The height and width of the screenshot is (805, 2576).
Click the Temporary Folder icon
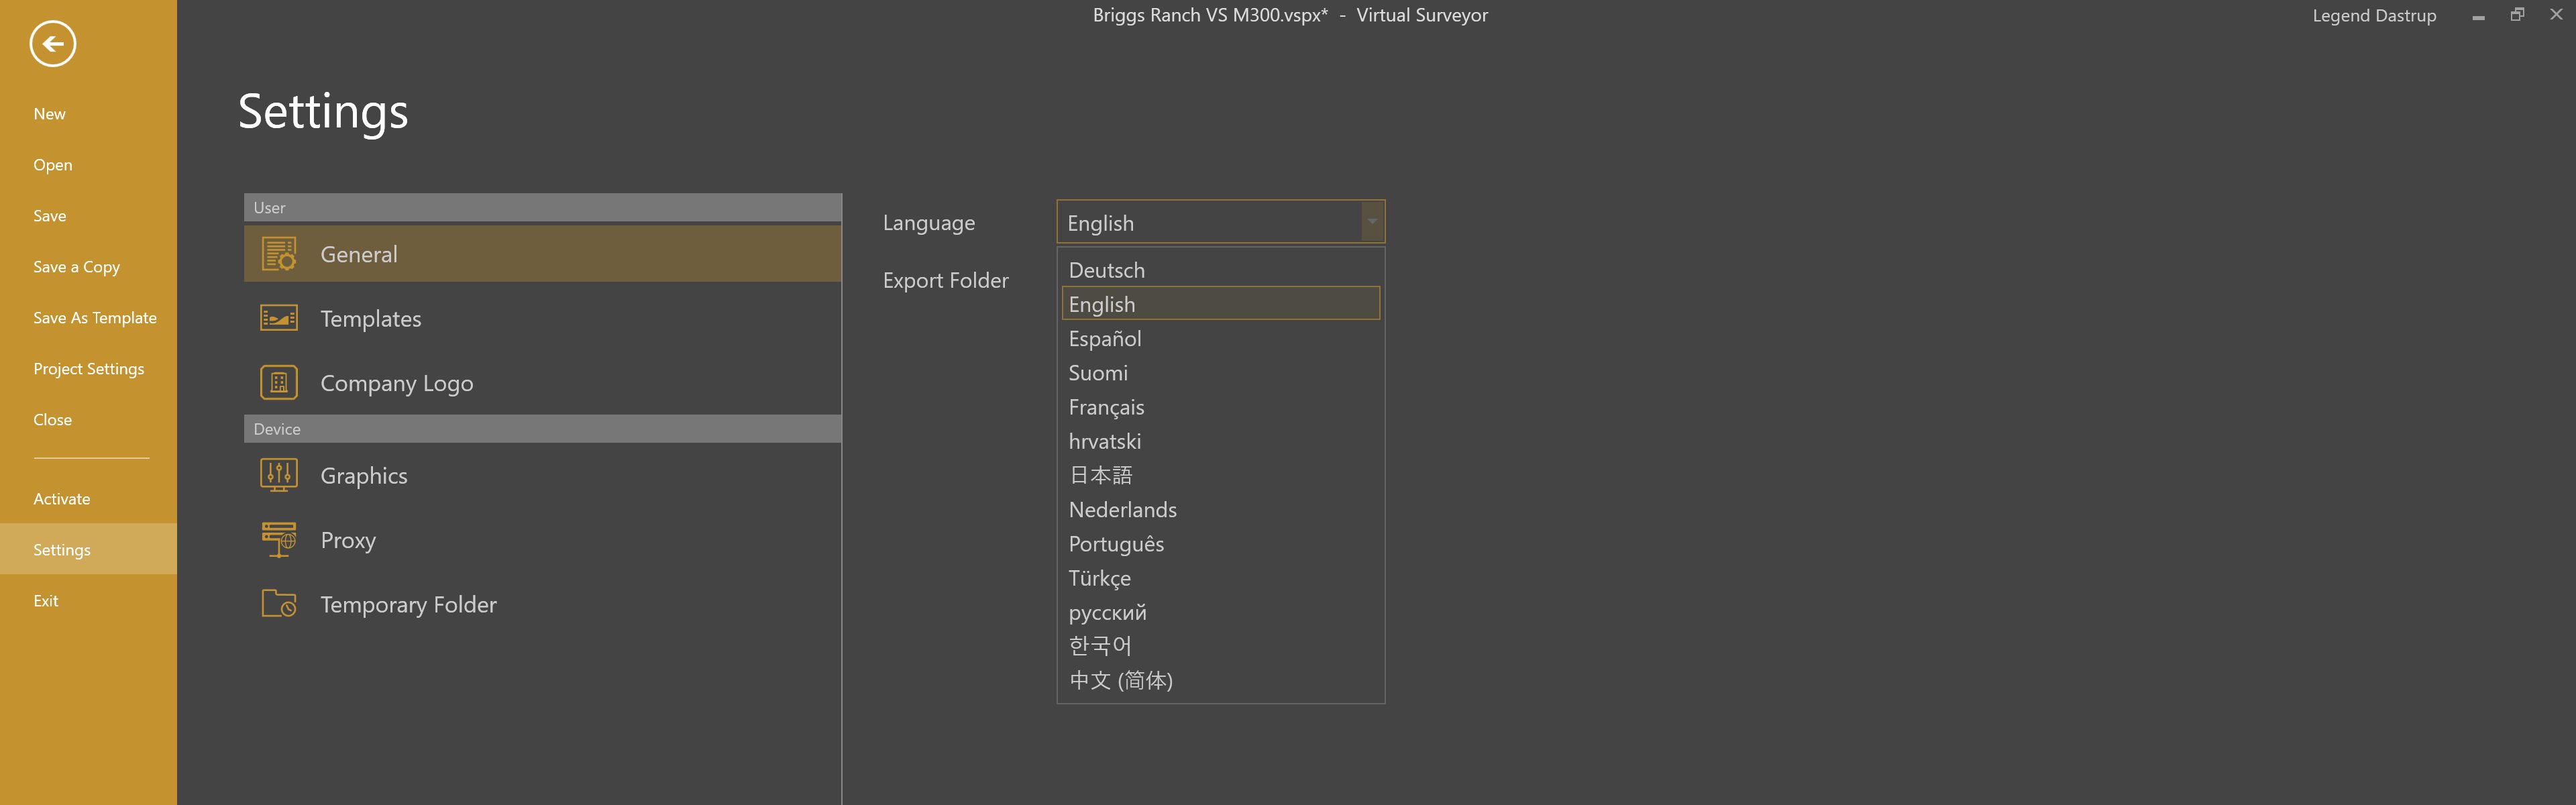[x=279, y=604]
